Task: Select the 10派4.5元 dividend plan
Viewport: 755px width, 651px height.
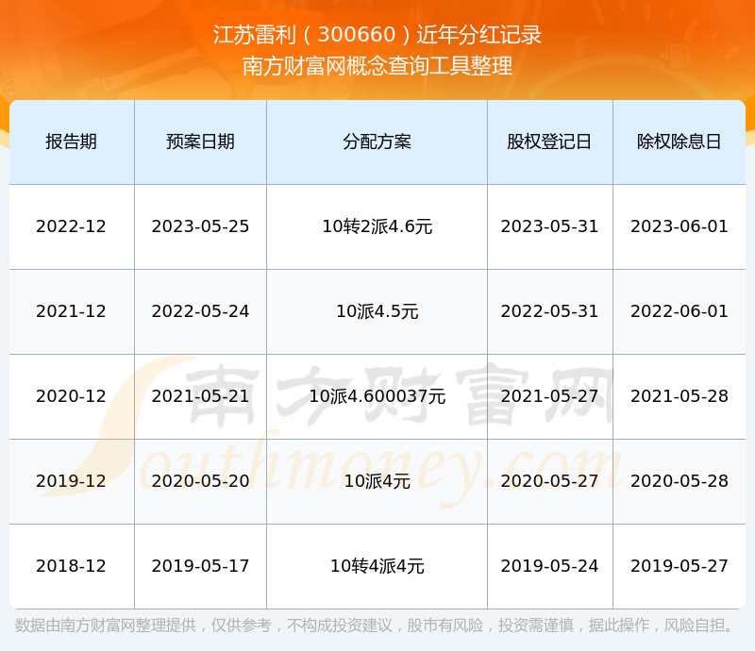Action: point(375,310)
